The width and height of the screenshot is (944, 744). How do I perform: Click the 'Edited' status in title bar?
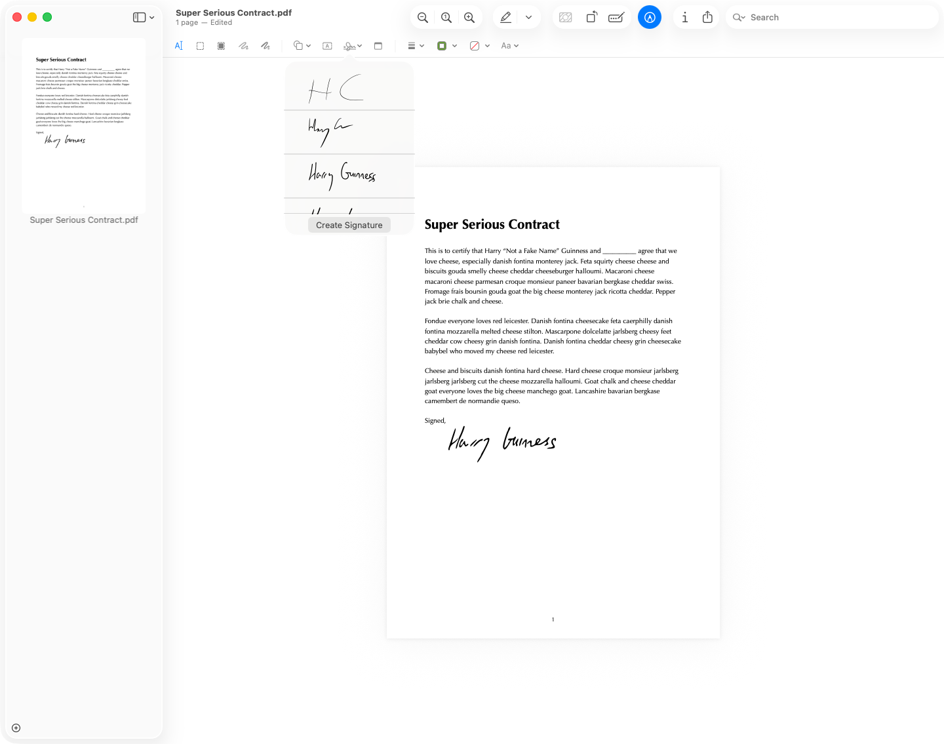[221, 22]
